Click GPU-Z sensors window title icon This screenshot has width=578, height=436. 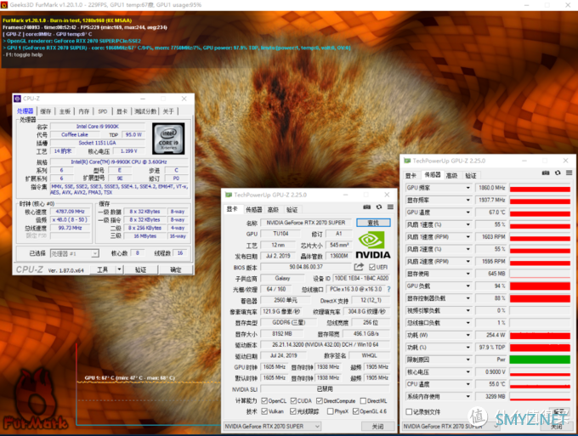coord(407,161)
